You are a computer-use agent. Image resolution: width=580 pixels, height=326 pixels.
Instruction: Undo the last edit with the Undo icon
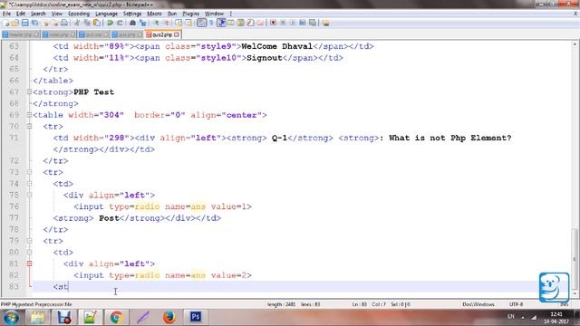coord(110,23)
